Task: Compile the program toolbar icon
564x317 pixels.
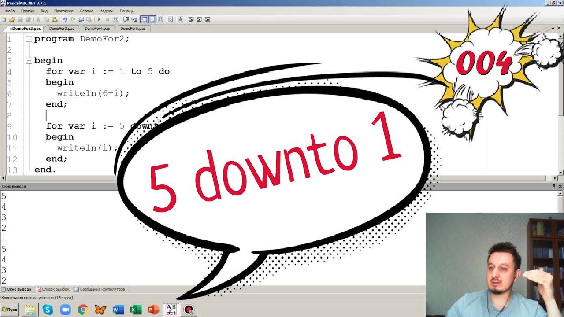Action: point(115,19)
